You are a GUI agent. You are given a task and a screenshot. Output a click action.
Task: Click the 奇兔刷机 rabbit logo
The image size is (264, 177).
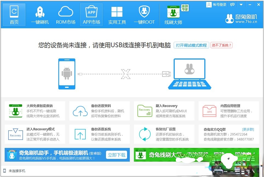coord(229,19)
